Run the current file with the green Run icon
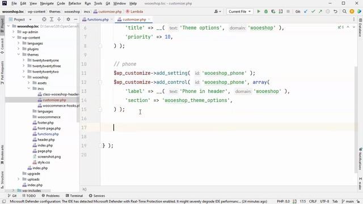The height and width of the screenshot is (204, 363). [259, 11]
